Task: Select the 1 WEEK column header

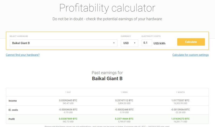Action: (x=124, y=92)
